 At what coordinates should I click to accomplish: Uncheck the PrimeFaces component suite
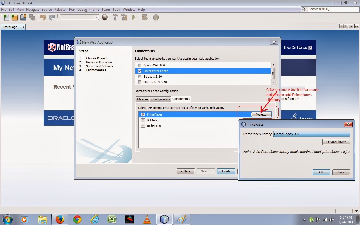point(143,114)
